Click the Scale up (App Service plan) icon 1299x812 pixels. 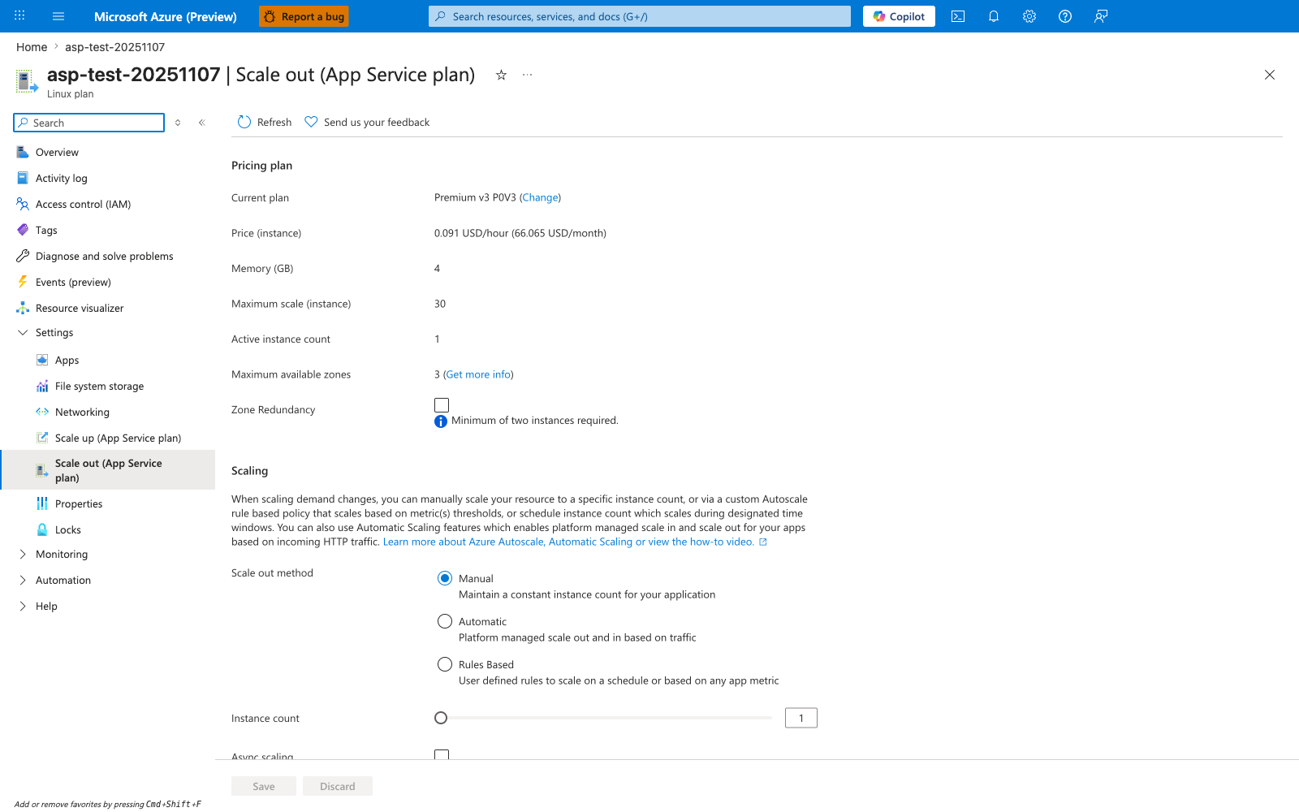click(42, 438)
